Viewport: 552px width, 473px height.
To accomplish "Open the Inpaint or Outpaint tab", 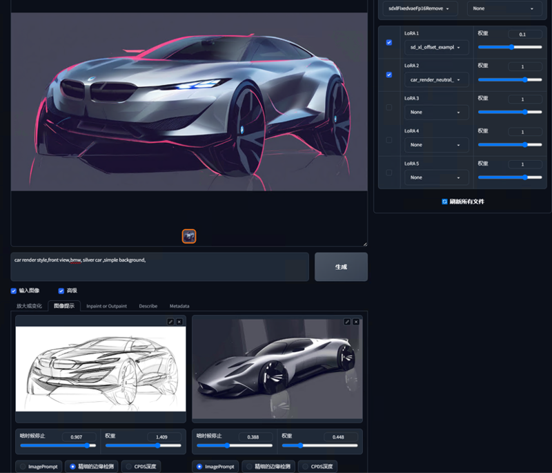I will pos(107,306).
